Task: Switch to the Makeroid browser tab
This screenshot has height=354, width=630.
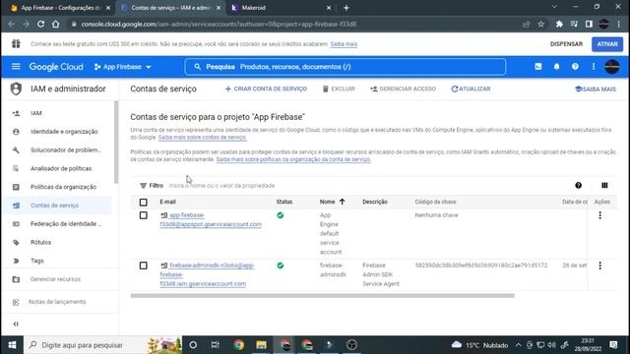Action: point(280,8)
